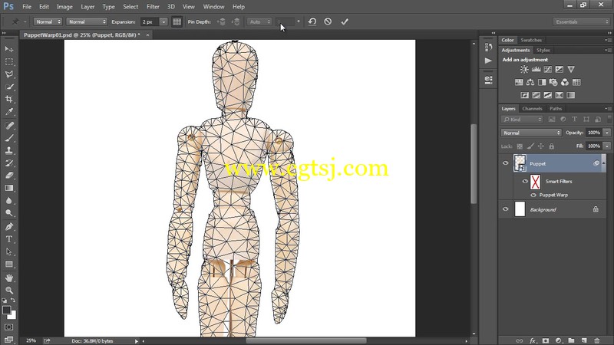Switch to the Styles tab
The height and width of the screenshot is (345, 614).
[x=543, y=50]
